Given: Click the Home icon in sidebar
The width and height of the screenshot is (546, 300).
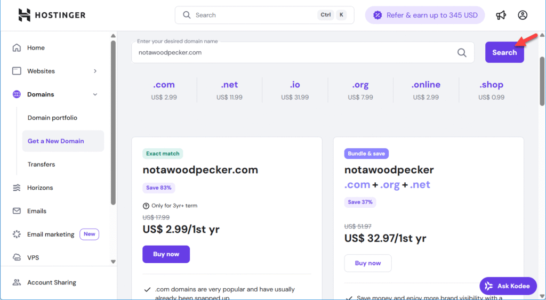Looking at the screenshot, I should [17, 47].
